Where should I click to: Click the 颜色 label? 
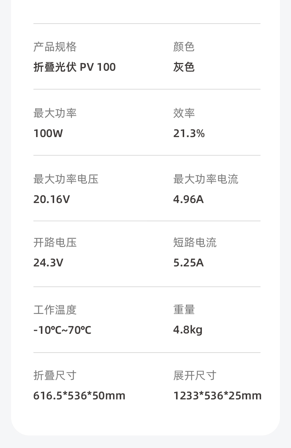coord(184,47)
